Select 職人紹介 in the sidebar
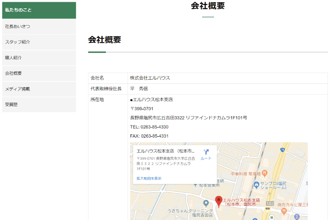The image size is (331, 220). coord(39,58)
